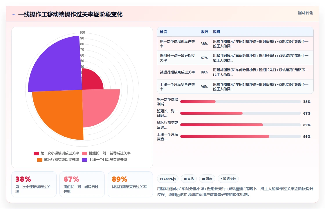Image resolution: width=325 pixels, height=209 pixels.
Task: Click the 89% value in table
Action: [204, 72]
